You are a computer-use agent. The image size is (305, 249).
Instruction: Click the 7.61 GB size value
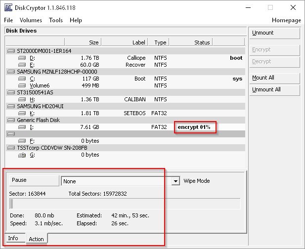[x=89, y=127]
